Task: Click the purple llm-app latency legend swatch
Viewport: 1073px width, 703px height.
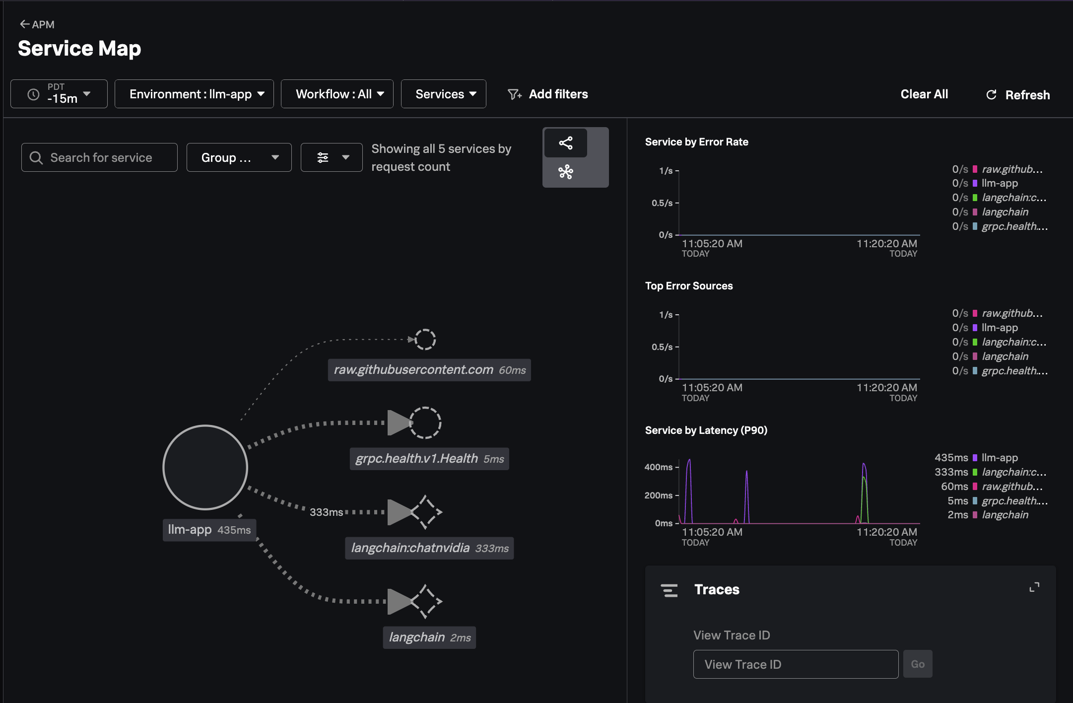Action: (x=975, y=458)
